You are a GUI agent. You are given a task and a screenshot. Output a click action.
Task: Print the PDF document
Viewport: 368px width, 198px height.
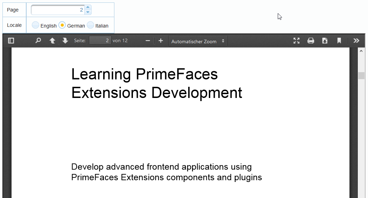[311, 41]
